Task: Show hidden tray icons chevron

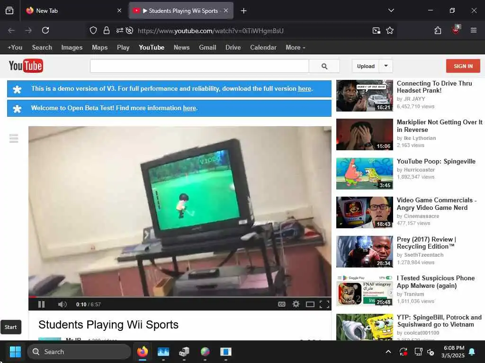Action: (x=388, y=352)
